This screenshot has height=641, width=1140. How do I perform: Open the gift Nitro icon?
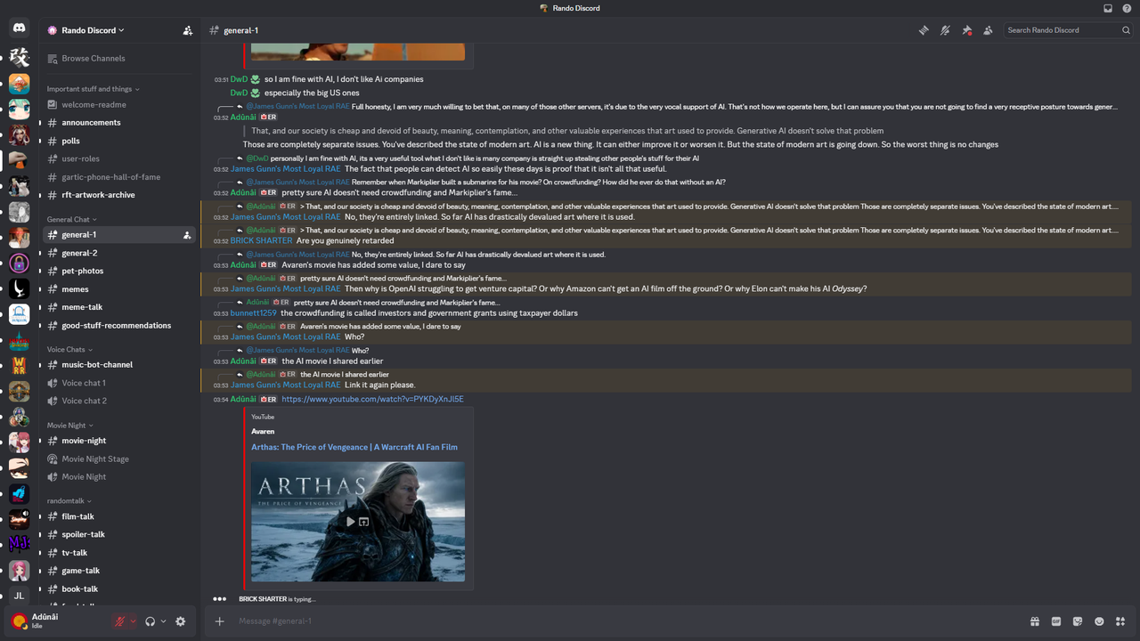pos(1035,621)
